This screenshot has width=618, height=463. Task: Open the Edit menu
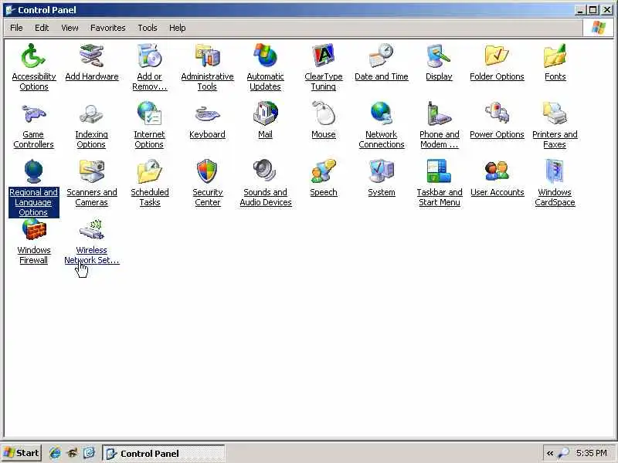(x=42, y=28)
